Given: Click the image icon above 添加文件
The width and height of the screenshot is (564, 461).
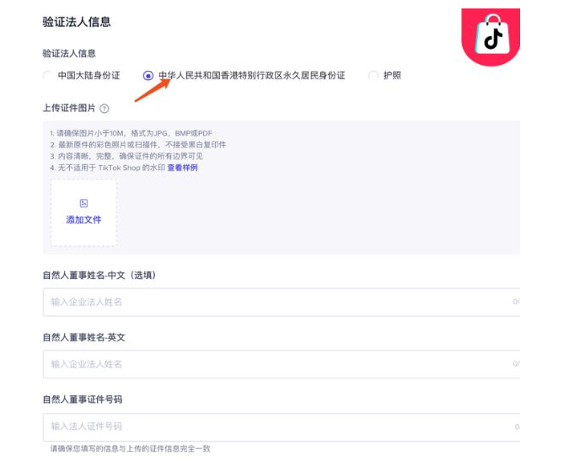Looking at the screenshot, I should (83, 203).
